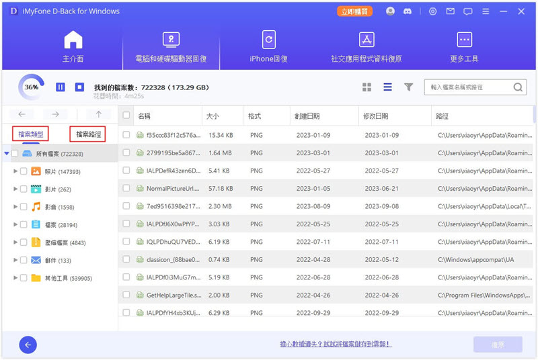The image size is (538, 360).
Task: Tick the select-all checkbox in table header
Action: click(x=126, y=115)
